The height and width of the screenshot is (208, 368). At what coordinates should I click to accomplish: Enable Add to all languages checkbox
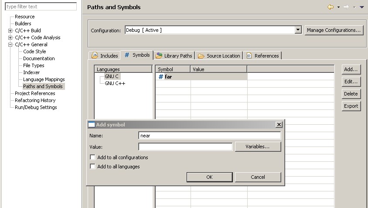(93, 166)
